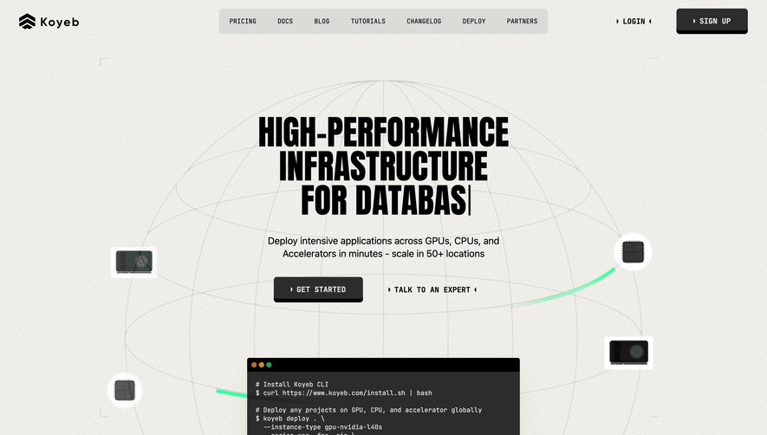Viewport: 767px width, 435px height.
Task: Click '--instance-type gpu-nvidia-l40s' text
Action: (322, 427)
